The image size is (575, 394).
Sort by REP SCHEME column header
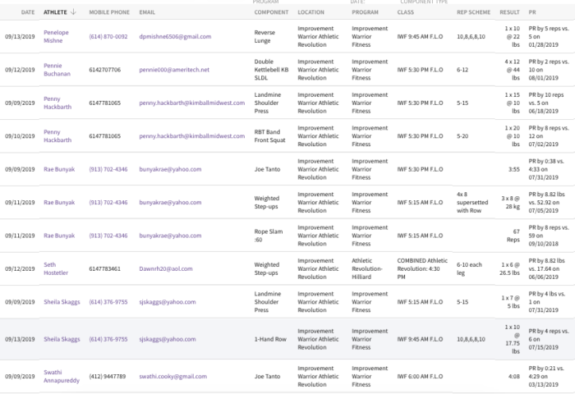tap(473, 12)
